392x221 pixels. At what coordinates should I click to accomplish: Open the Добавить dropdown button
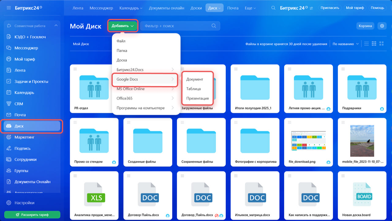(123, 26)
